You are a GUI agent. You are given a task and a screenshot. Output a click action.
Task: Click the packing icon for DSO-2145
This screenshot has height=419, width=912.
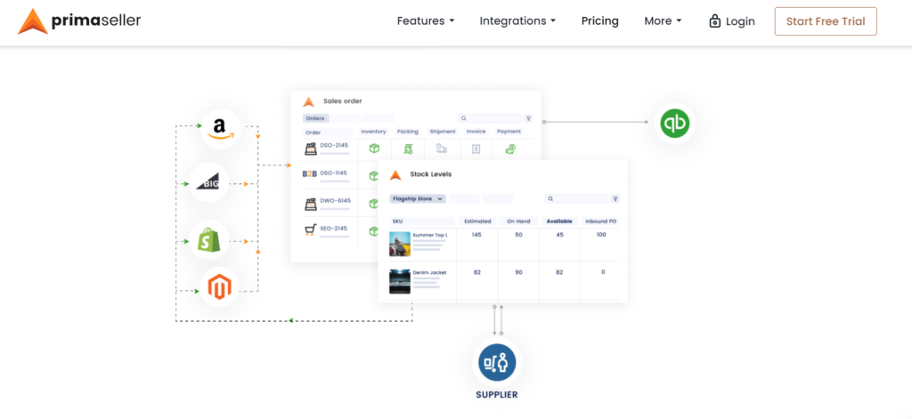pos(408,149)
